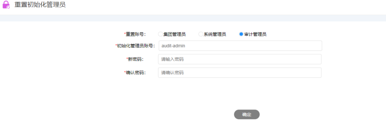Select the 集团管理员 radio button
Image resolution: width=386 pixels, height=126 pixels.
[x=160, y=34]
